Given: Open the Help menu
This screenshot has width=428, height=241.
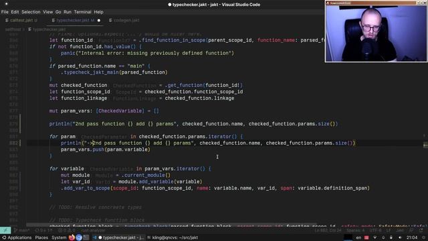Looking at the screenshot, I should (x=98, y=12).
